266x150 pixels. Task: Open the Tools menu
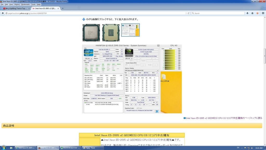pyautogui.click(x=33, y=4)
